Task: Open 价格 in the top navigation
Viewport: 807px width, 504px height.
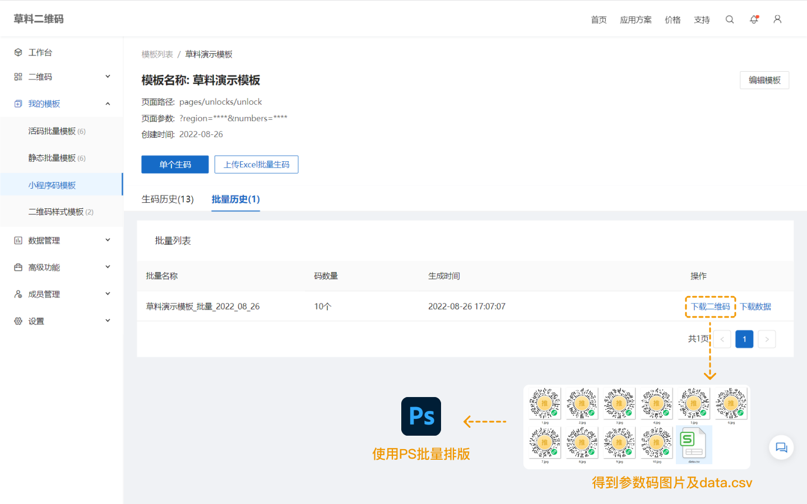Action: click(672, 20)
